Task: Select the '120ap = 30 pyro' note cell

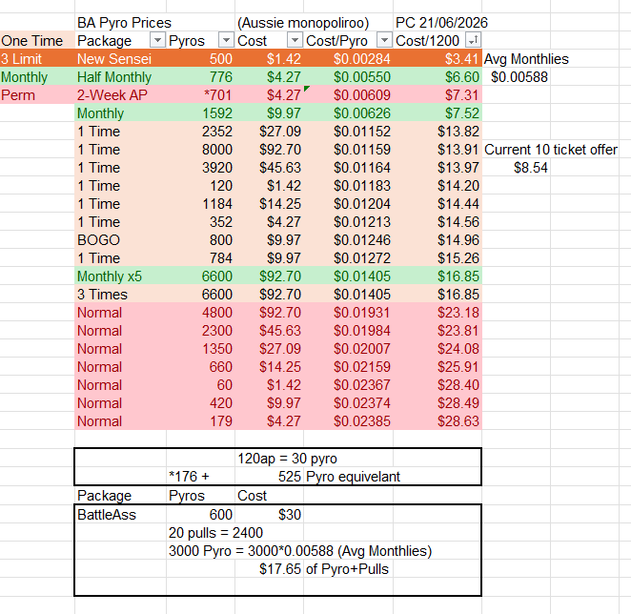Action: pyautogui.click(x=287, y=459)
